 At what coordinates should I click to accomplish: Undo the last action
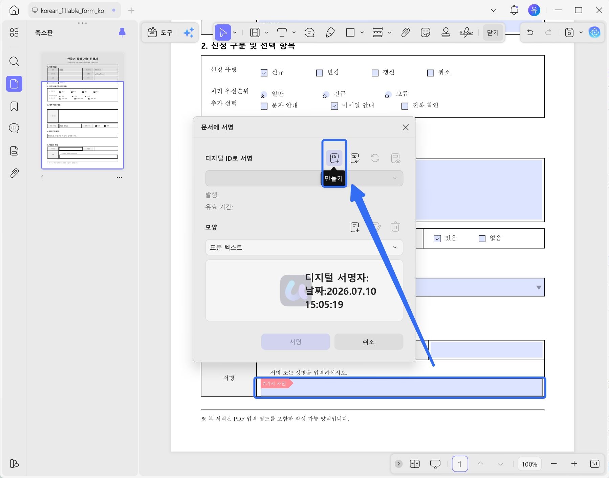[530, 32]
